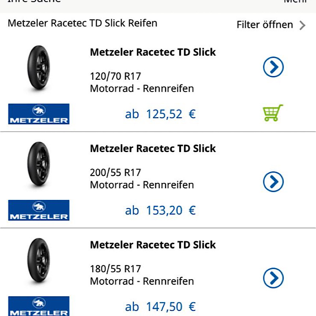Open details arrow for 120/70 R17 tire

click(x=273, y=67)
